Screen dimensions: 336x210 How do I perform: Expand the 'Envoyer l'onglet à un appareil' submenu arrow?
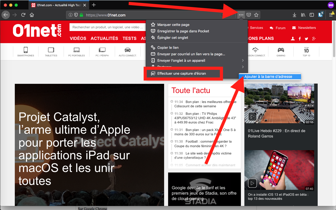(x=243, y=60)
